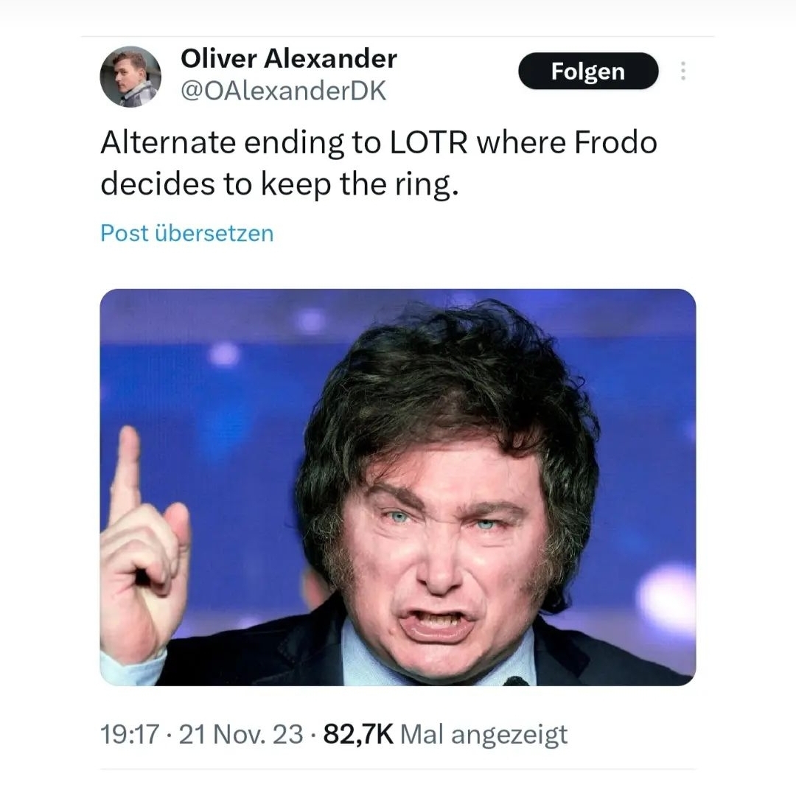Click the Mal angezeigt label
This screenshot has height=796, width=796.
pyautogui.click(x=483, y=735)
